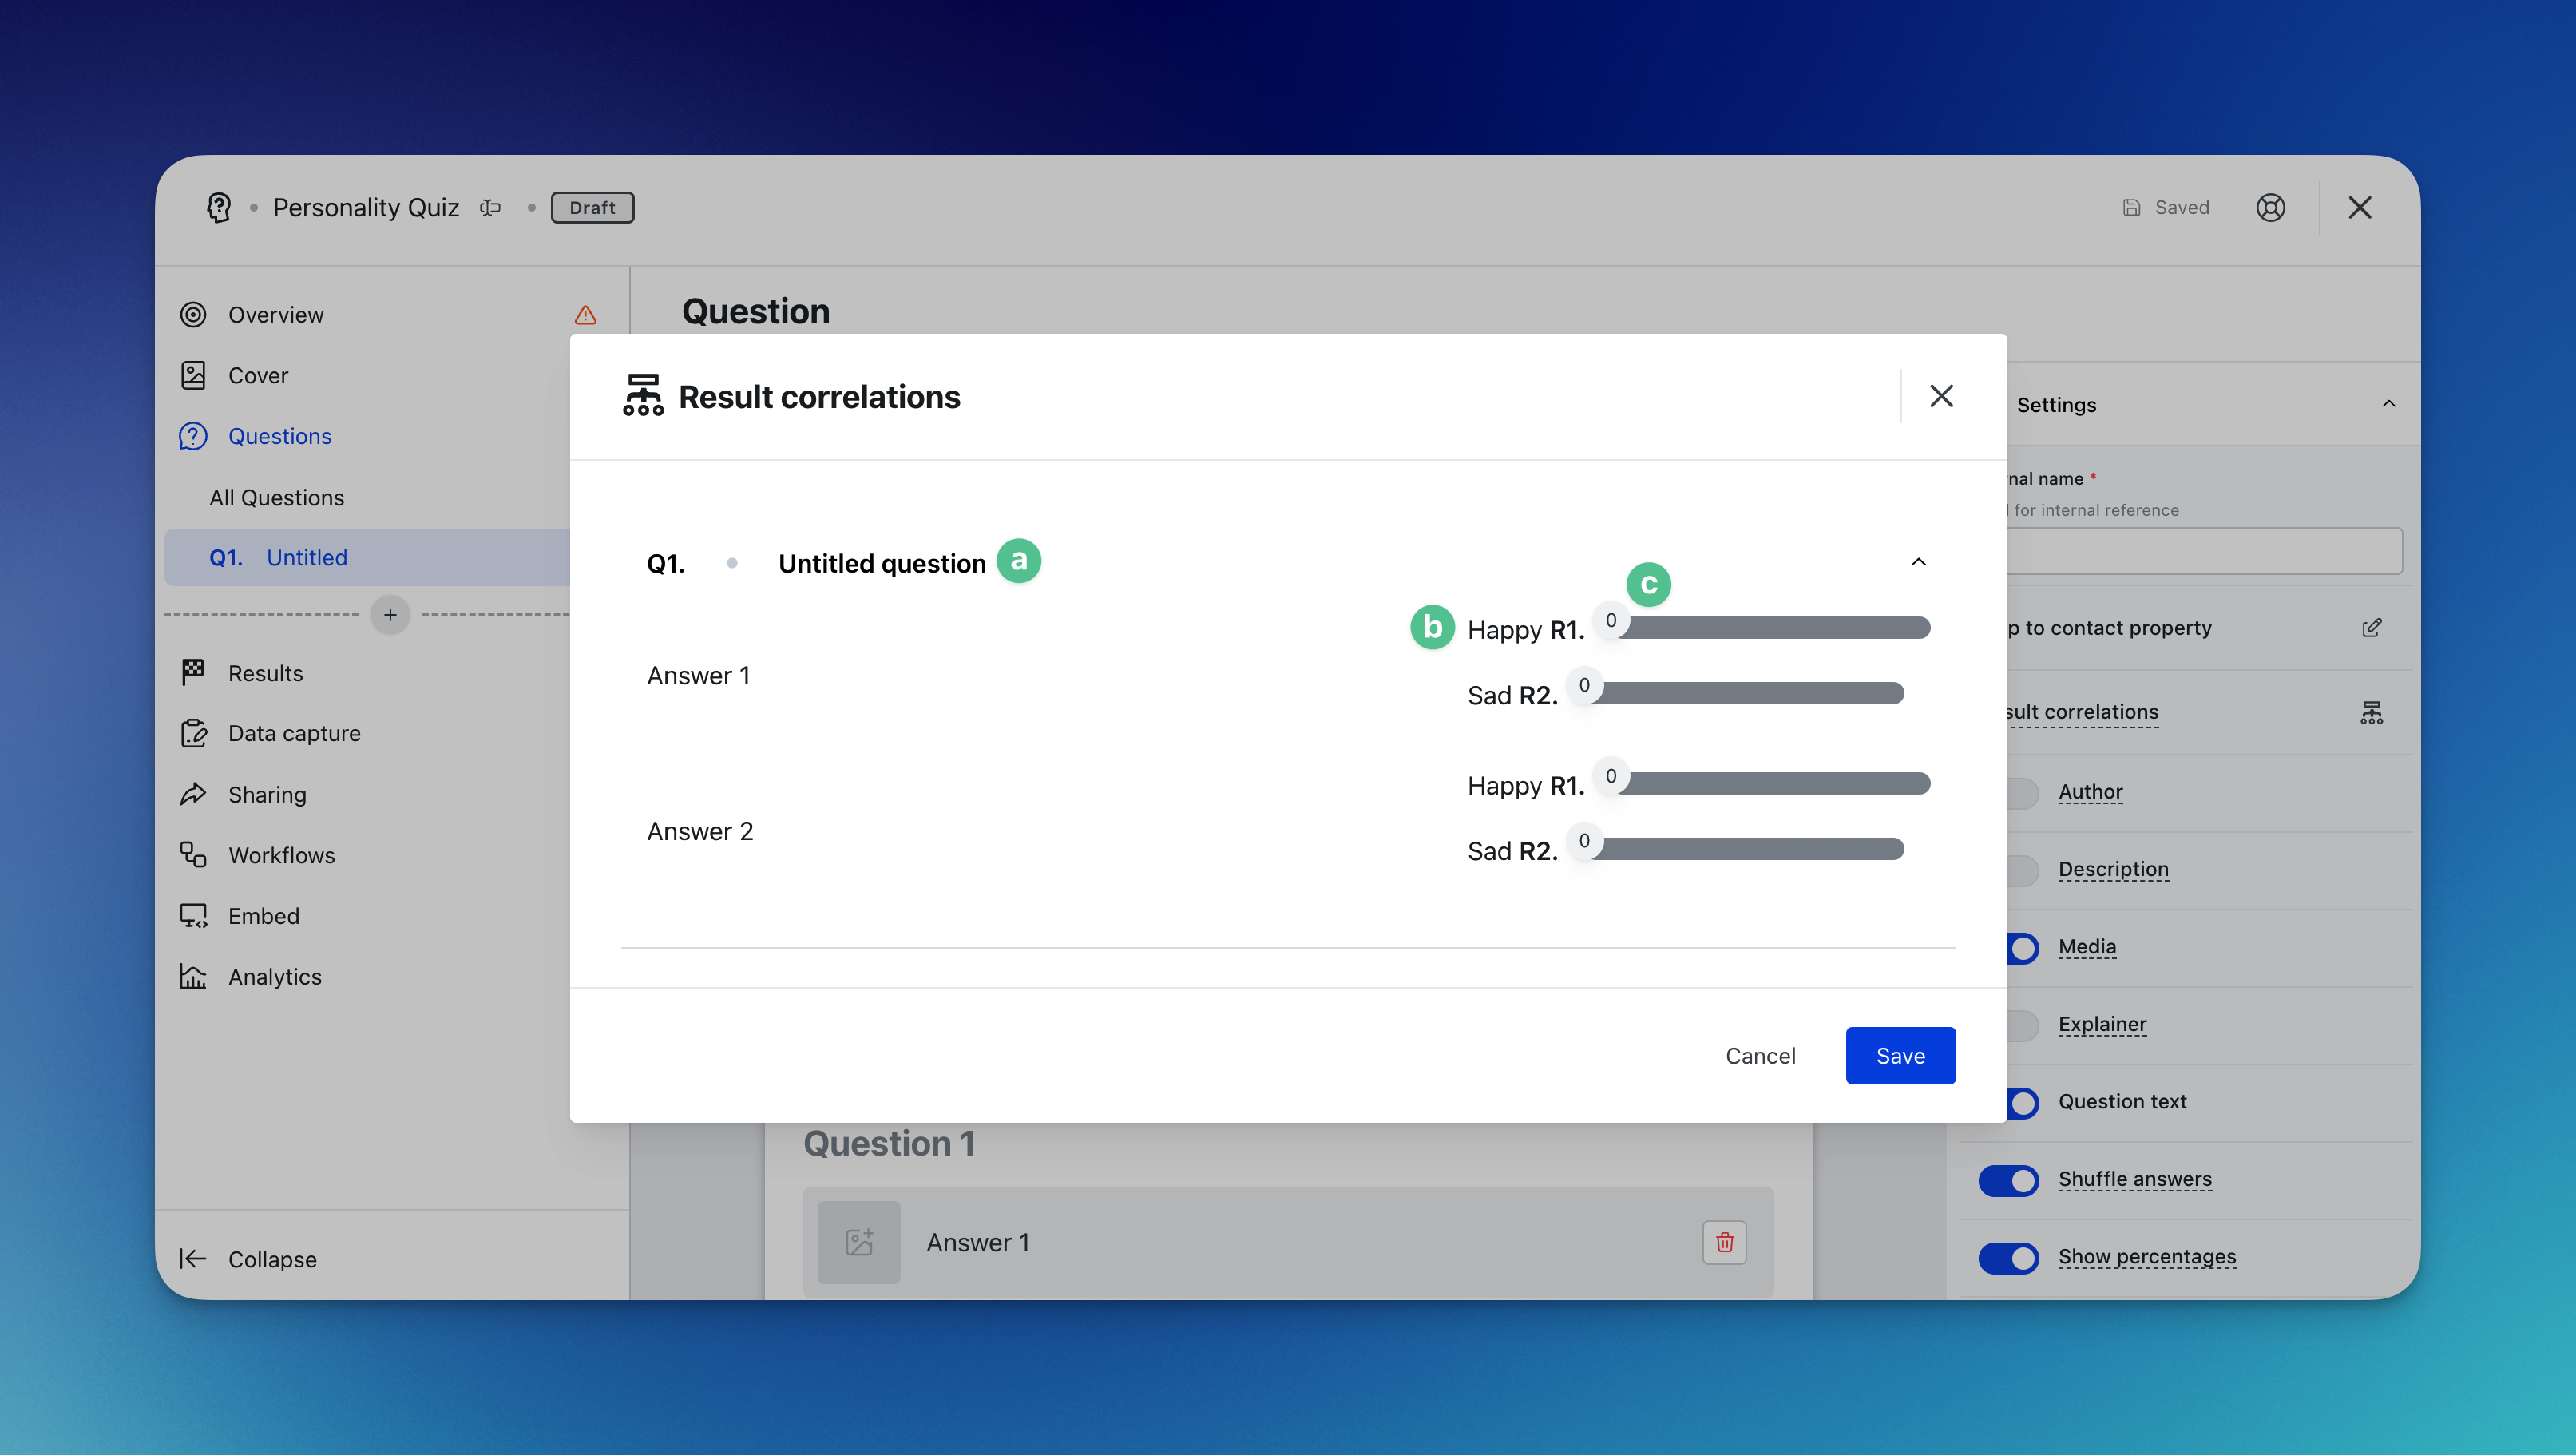Click the red trash icon on Answer 1
The image size is (2576, 1455).
[x=1724, y=1242]
